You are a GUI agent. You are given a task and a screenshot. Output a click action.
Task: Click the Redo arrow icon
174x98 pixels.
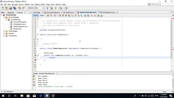coord(23,8)
